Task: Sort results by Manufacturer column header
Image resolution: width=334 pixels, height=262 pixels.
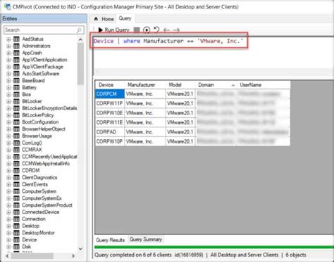Action: (145, 85)
